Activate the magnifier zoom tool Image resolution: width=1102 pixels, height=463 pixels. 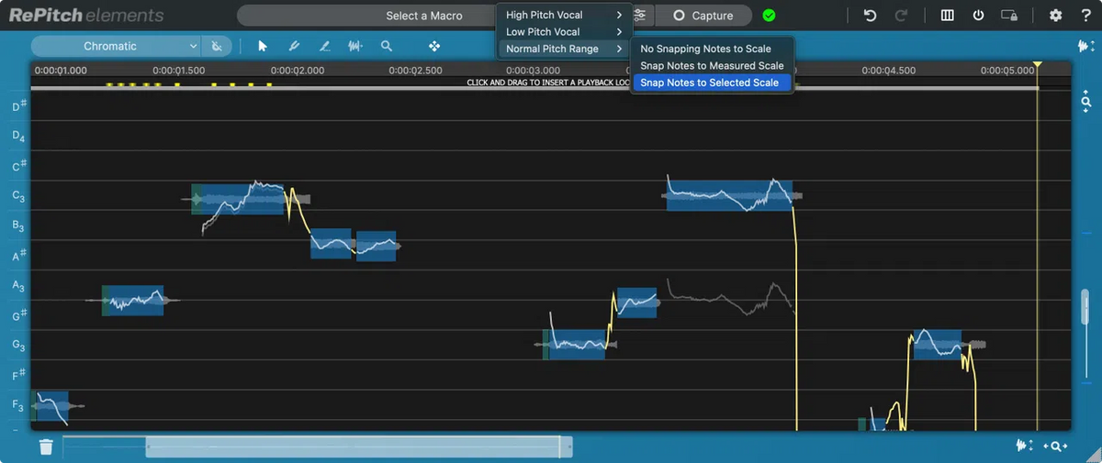click(x=387, y=46)
